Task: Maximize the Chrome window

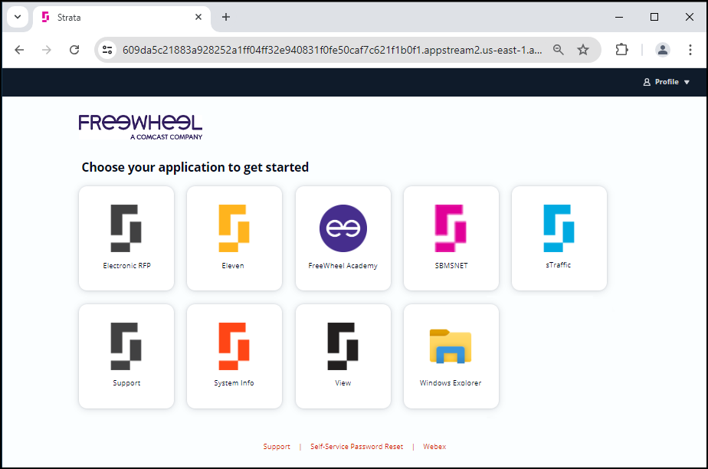Action: point(654,17)
